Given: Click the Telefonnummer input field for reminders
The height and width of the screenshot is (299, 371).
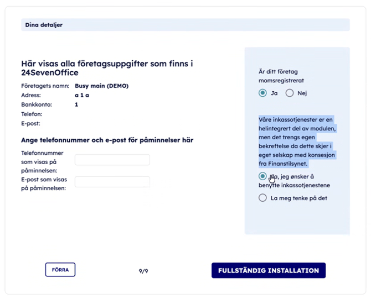Looking at the screenshot, I should click(112, 160).
